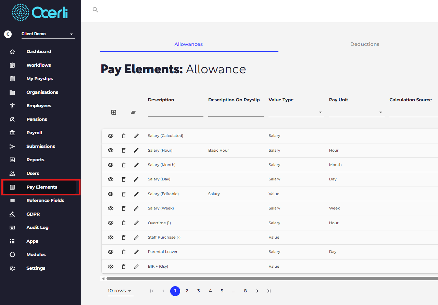Click the Payroll bank icon

tap(12, 133)
